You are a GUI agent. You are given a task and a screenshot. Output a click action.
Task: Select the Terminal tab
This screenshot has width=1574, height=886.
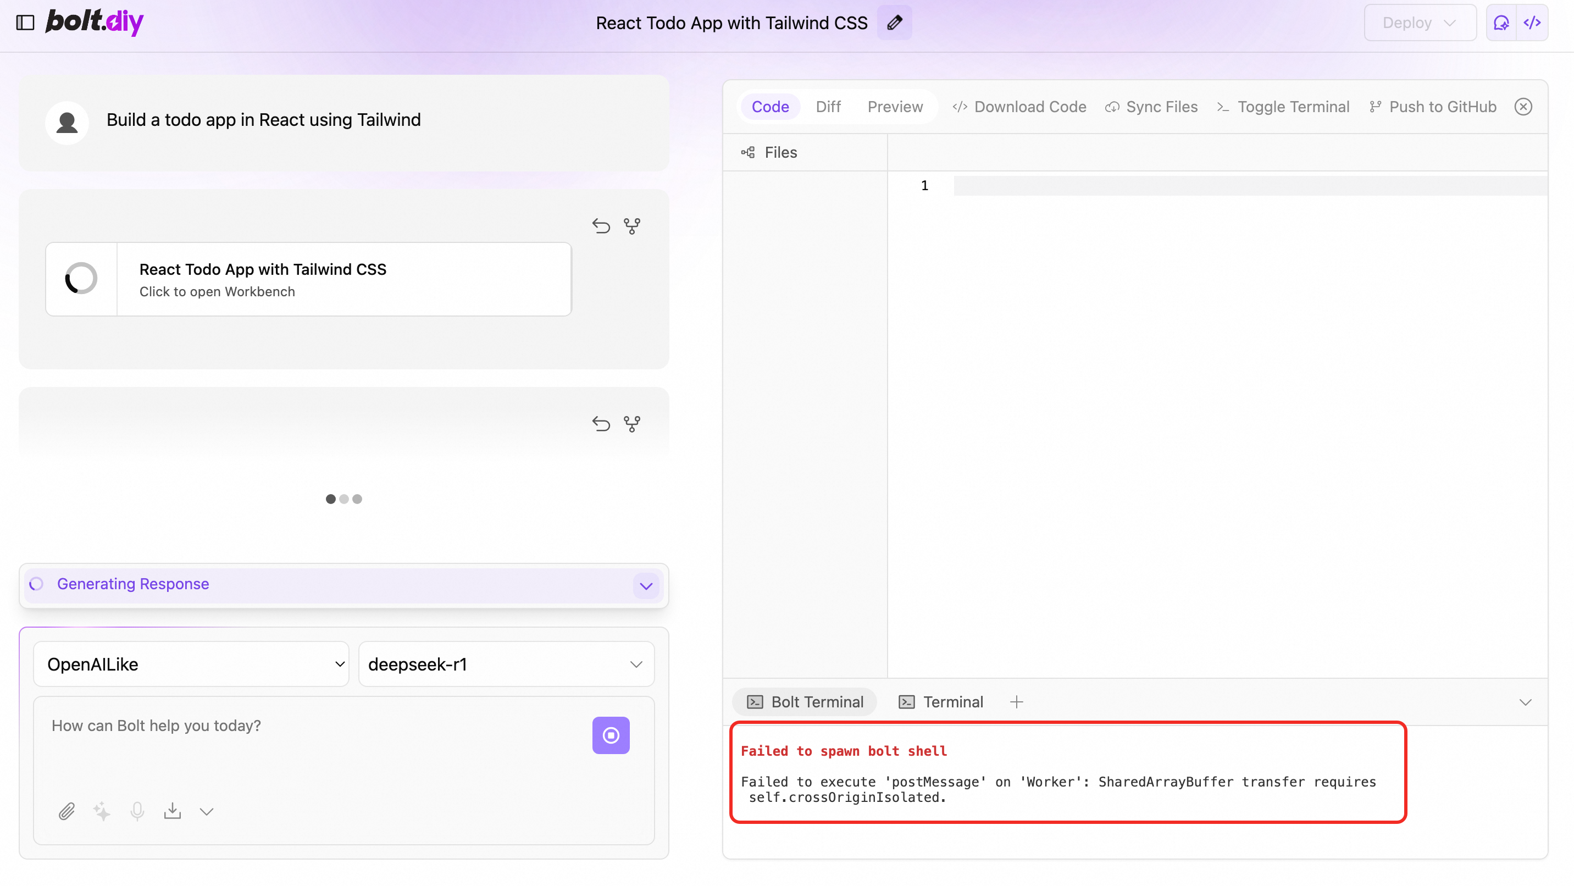pos(941,702)
